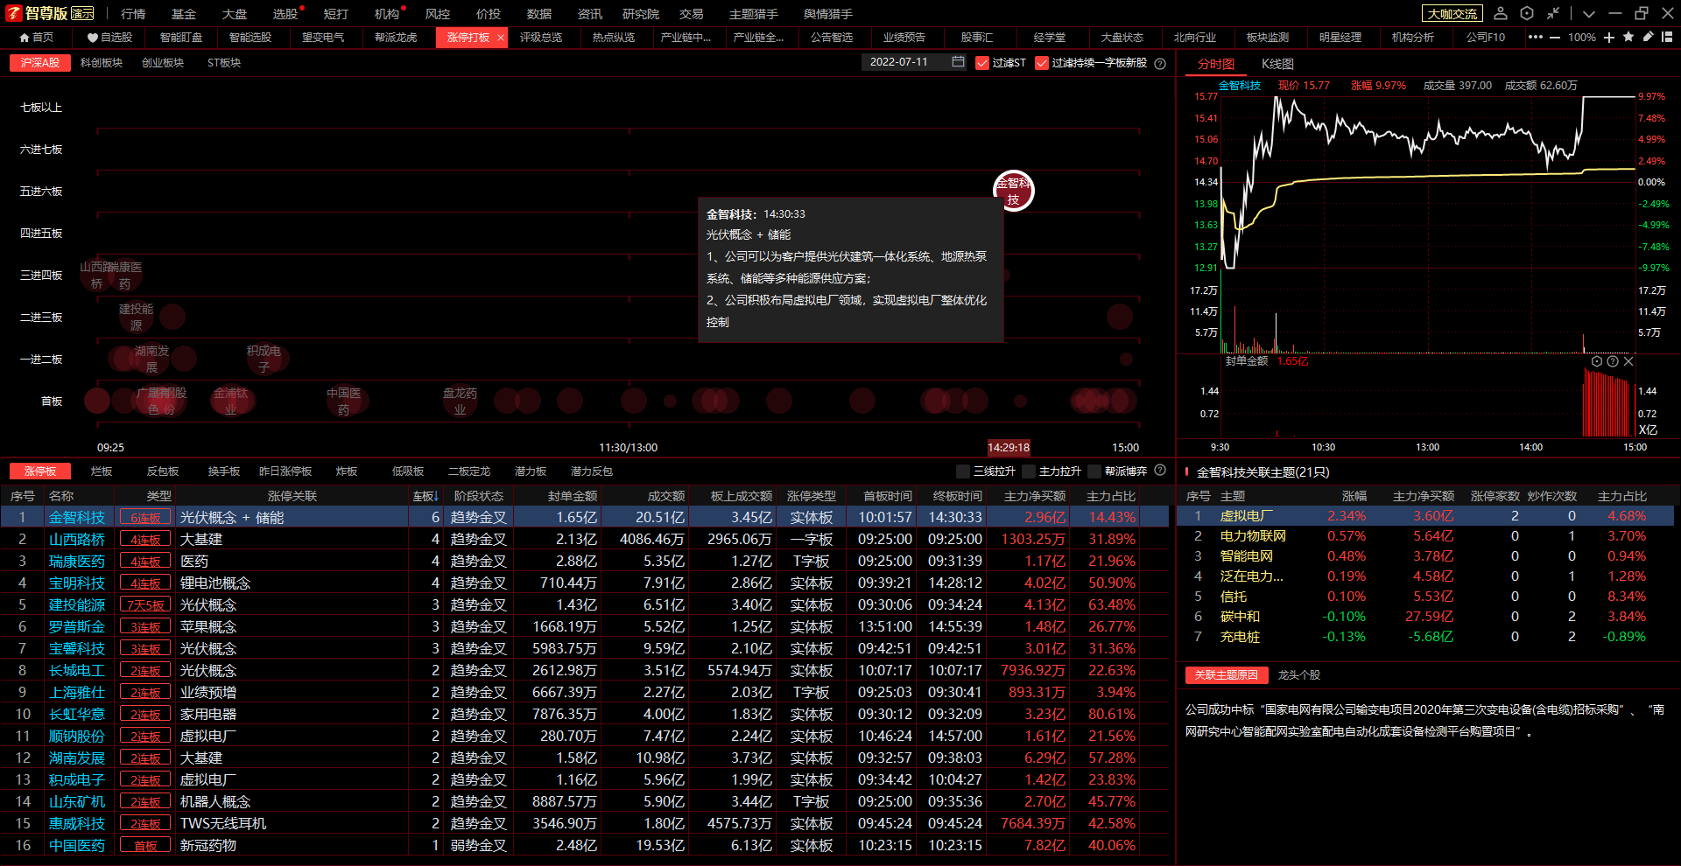Select the 虚拟电厂 theme row

coord(1425,516)
